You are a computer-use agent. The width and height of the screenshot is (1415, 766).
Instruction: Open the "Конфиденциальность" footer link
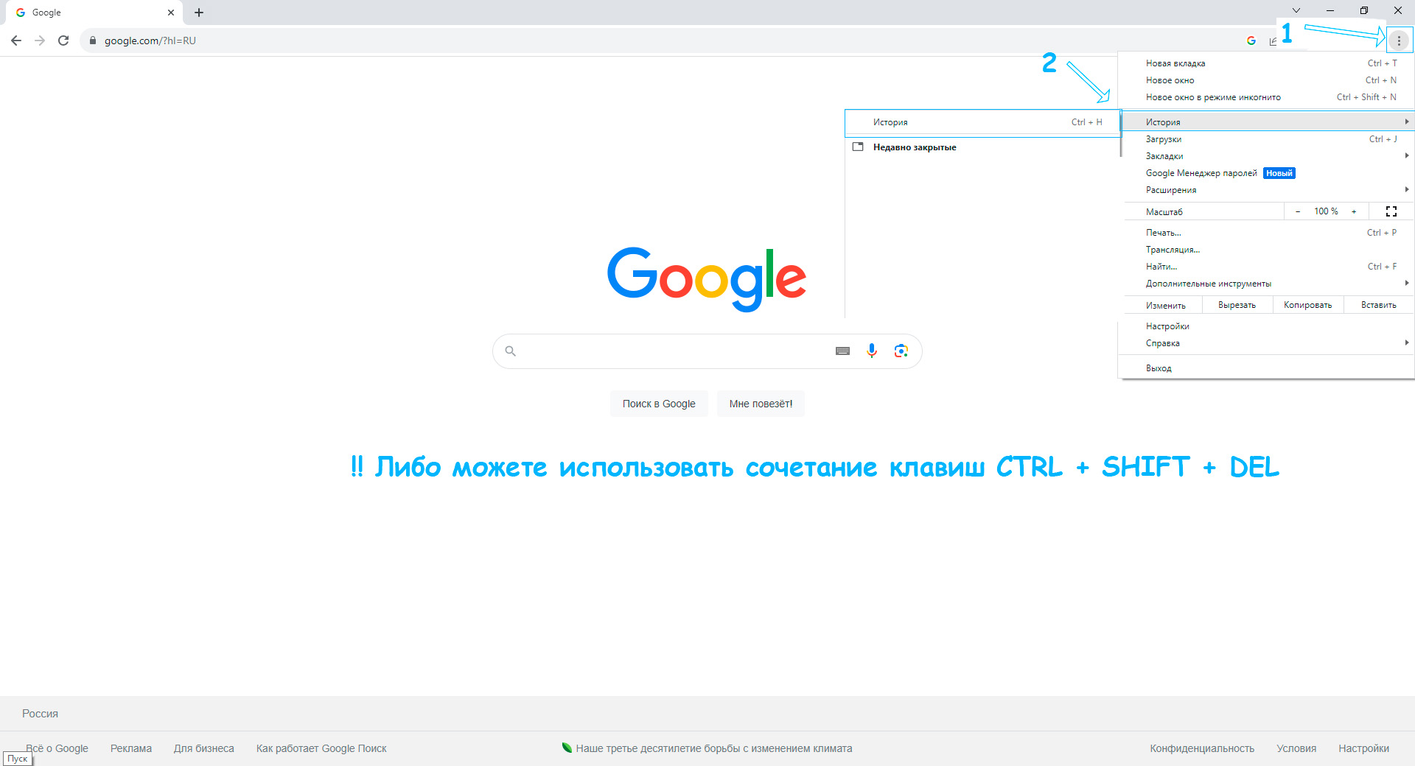[x=1202, y=748]
